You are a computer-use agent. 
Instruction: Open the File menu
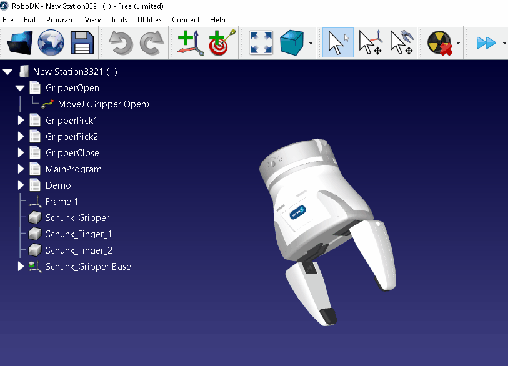[8, 20]
